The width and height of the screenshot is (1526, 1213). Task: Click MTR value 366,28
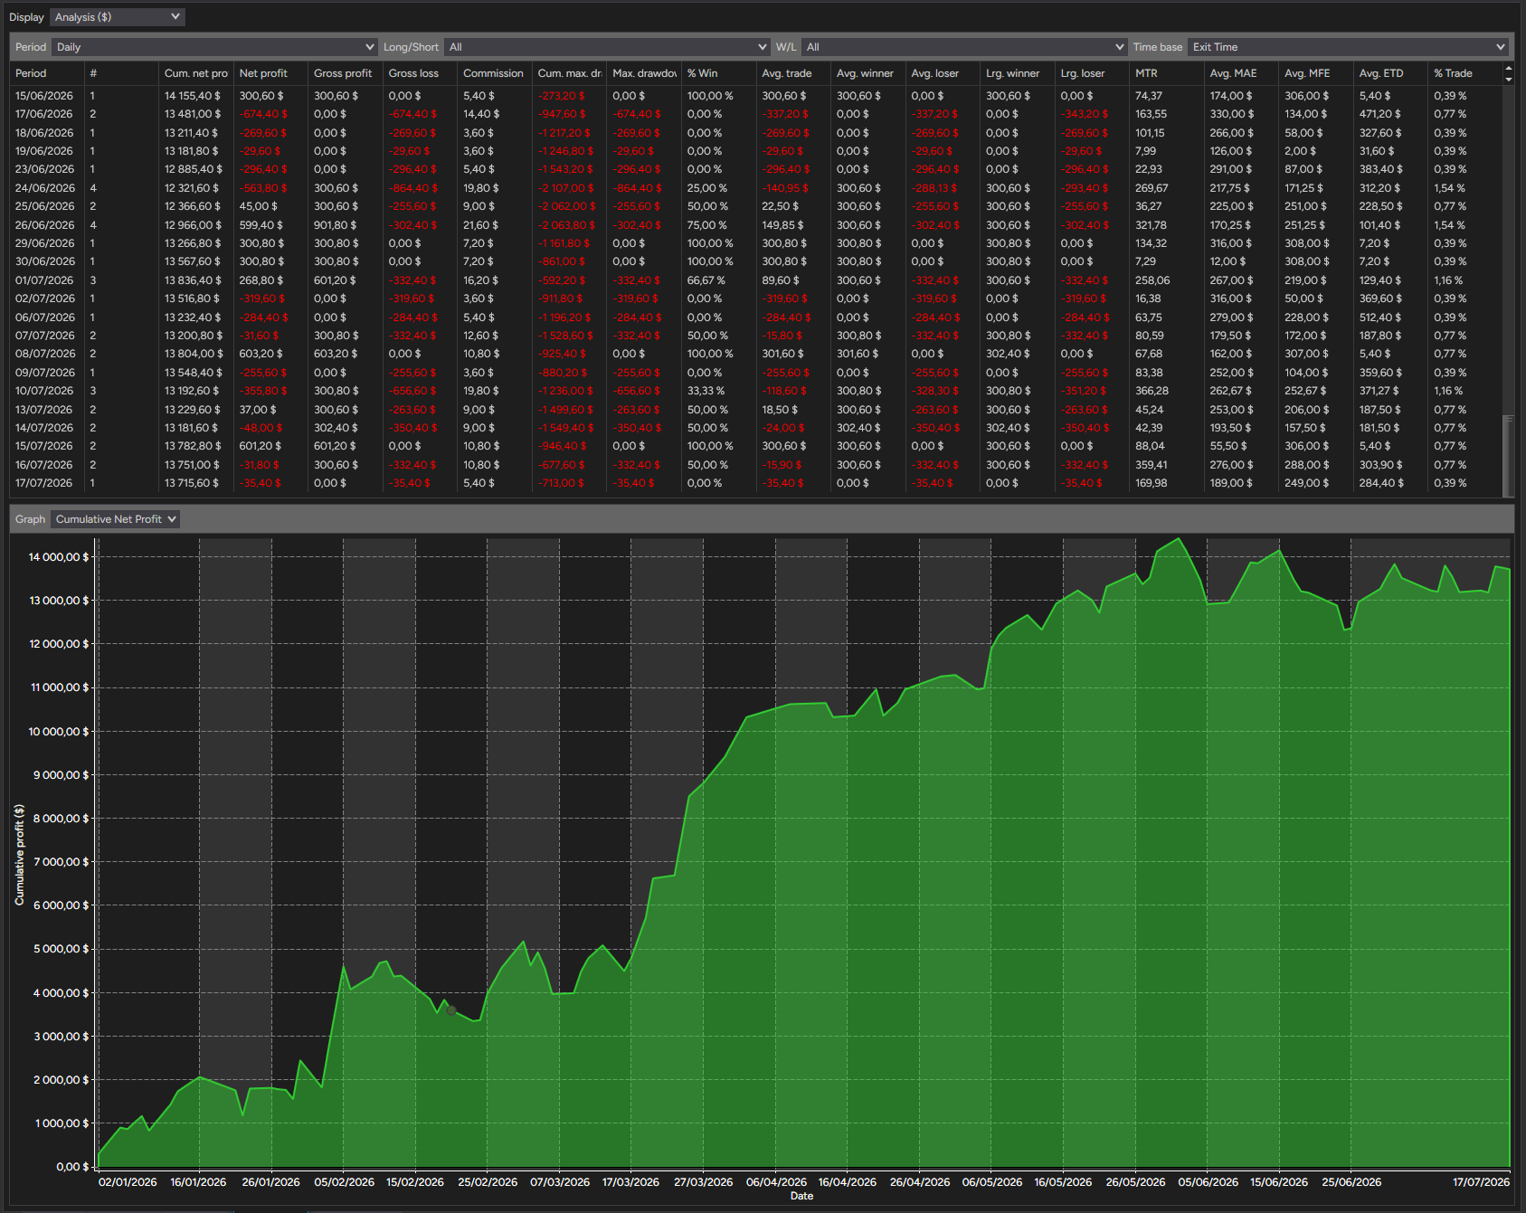point(1152,391)
